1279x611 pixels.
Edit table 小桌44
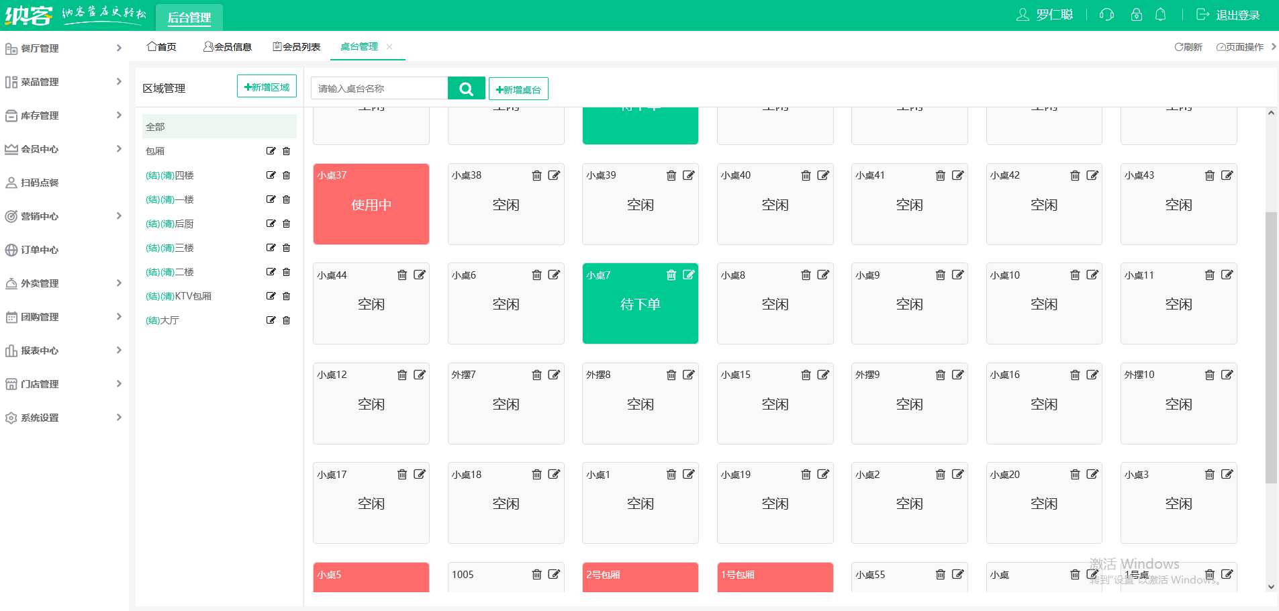click(420, 275)
